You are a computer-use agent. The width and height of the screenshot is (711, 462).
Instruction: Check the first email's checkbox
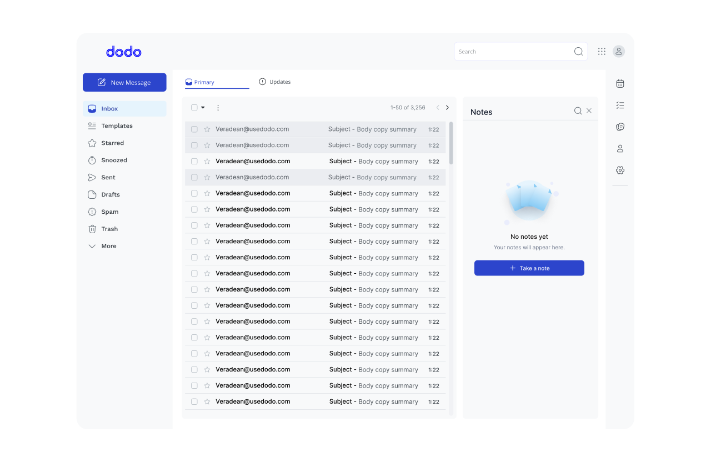click(x=194, y=129)
